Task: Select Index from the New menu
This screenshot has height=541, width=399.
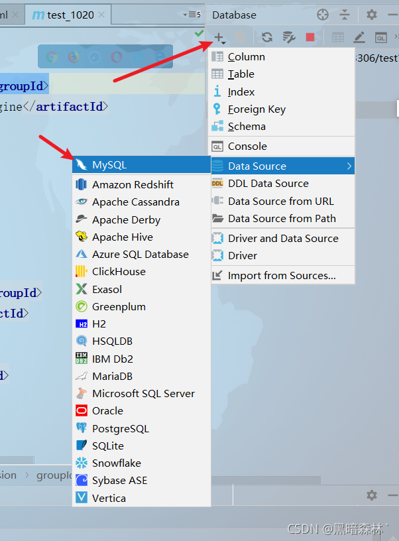Action: (282, 91)
